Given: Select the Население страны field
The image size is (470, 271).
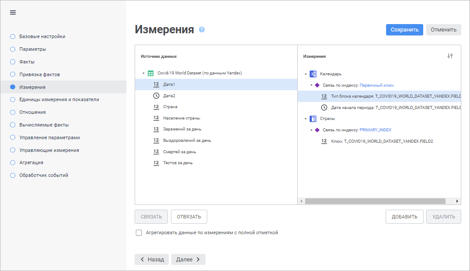Looking at the screenshot, I should [x=181, y=118].
